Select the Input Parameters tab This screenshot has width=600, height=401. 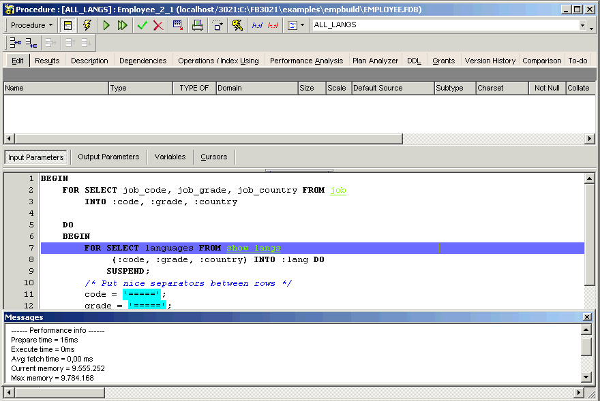tap(36, 157)
